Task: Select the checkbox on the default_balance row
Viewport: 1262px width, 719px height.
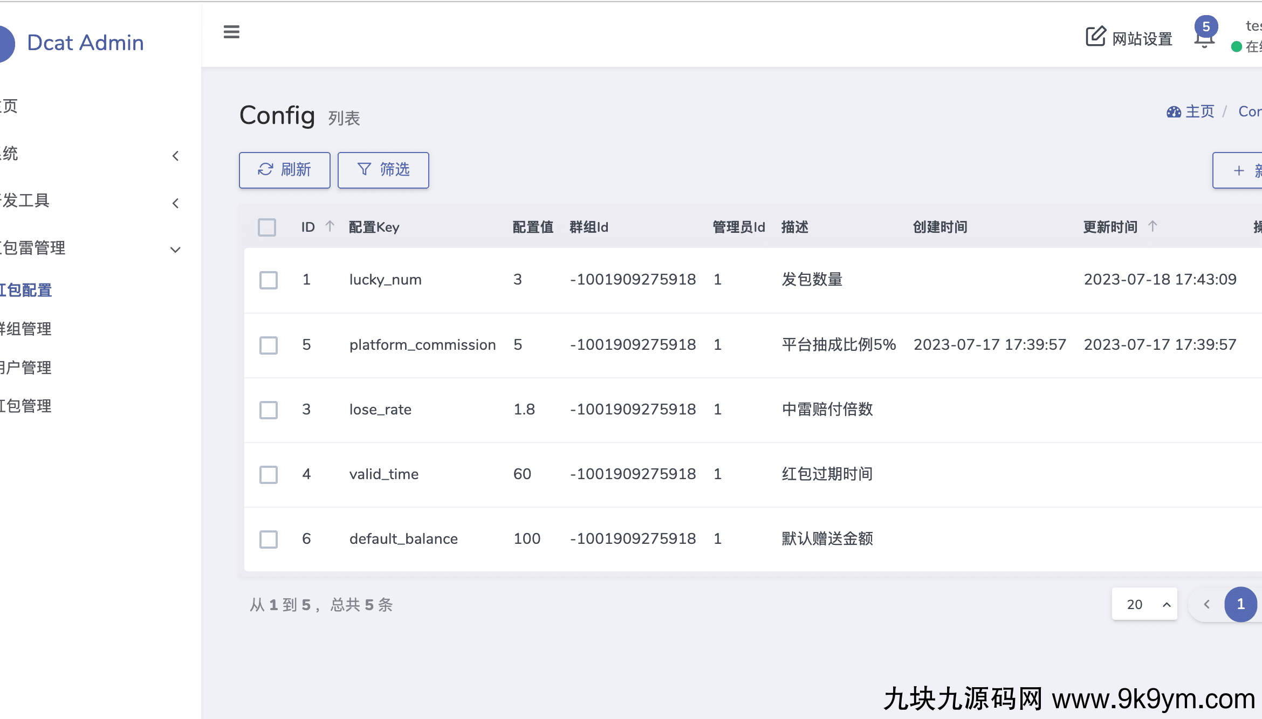Action: (x=268, y=539)
